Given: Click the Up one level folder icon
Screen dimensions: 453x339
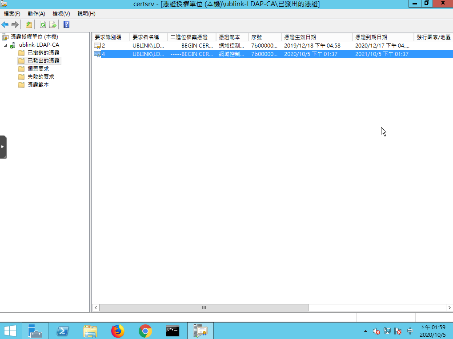Looking at the screenshot, I should coord(29,25).
